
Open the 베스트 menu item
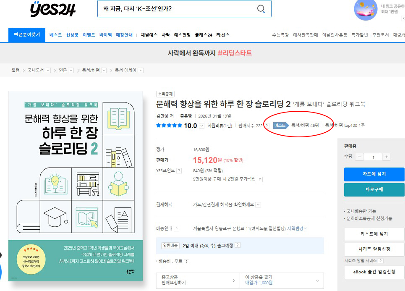[x=55, y=35]
